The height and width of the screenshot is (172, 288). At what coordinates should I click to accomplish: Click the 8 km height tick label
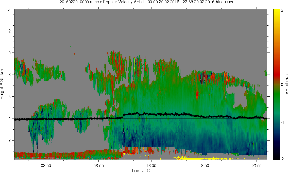click(x=9, y=75)
